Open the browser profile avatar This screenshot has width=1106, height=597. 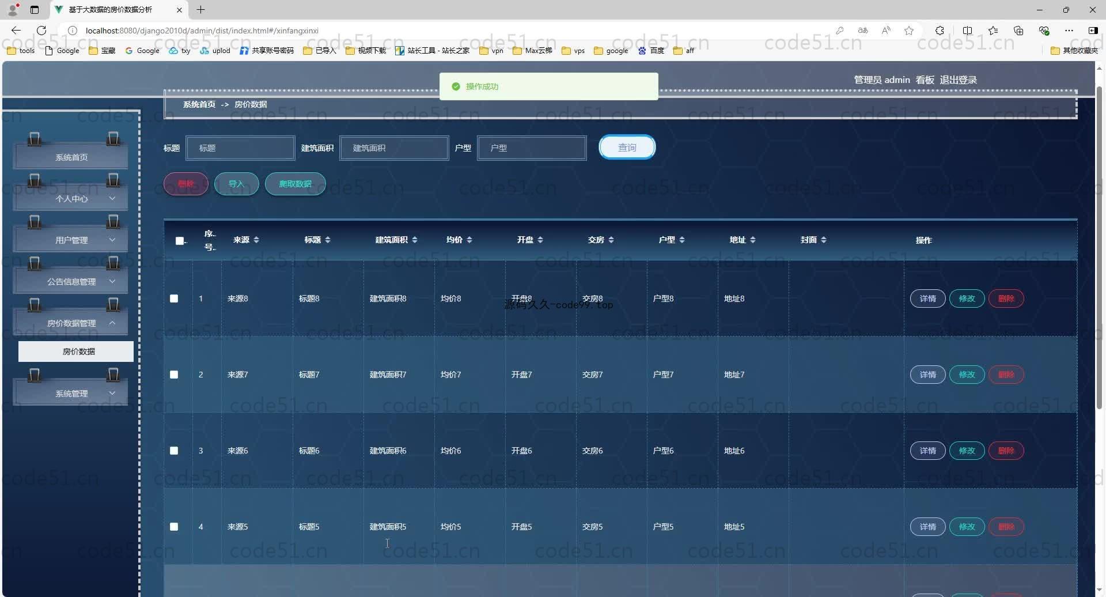(x=13, y=10)
